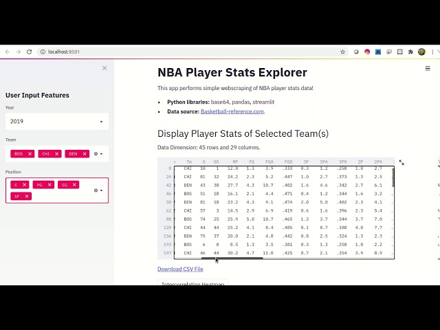Click the .447 FG% cell
Viewport: 440px width, 330px height.
point(287,177)
